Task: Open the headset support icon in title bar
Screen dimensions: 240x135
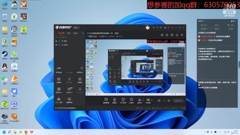Action: [x=153, y=28]
